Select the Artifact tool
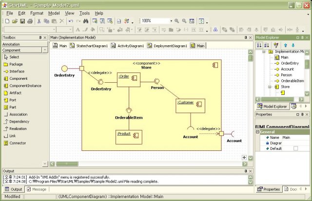The image size is (312, 201). pos(16,93)
